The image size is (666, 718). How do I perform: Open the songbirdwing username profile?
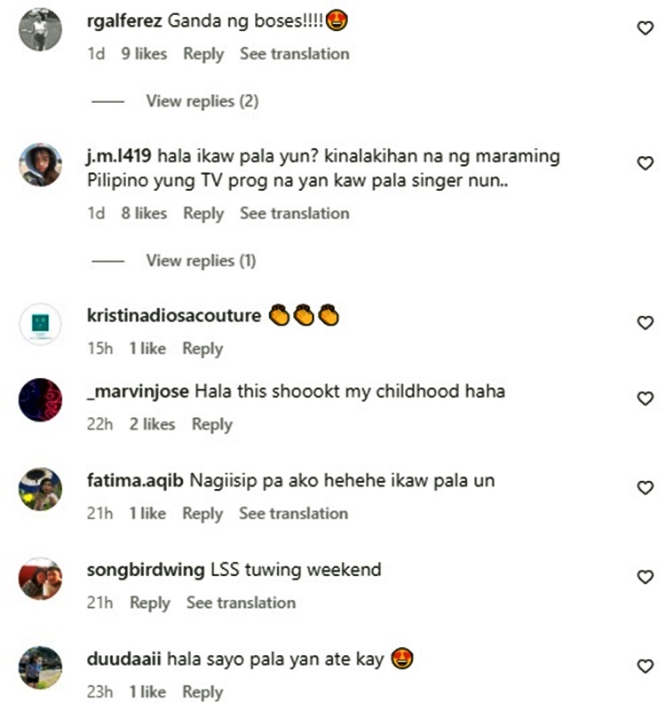tap(146, 570)
